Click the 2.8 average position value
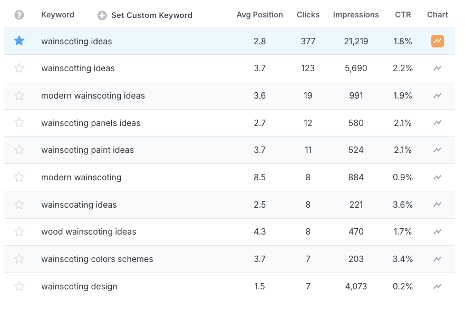The height and width of the screenshot is (311, 465). [259, 41]
